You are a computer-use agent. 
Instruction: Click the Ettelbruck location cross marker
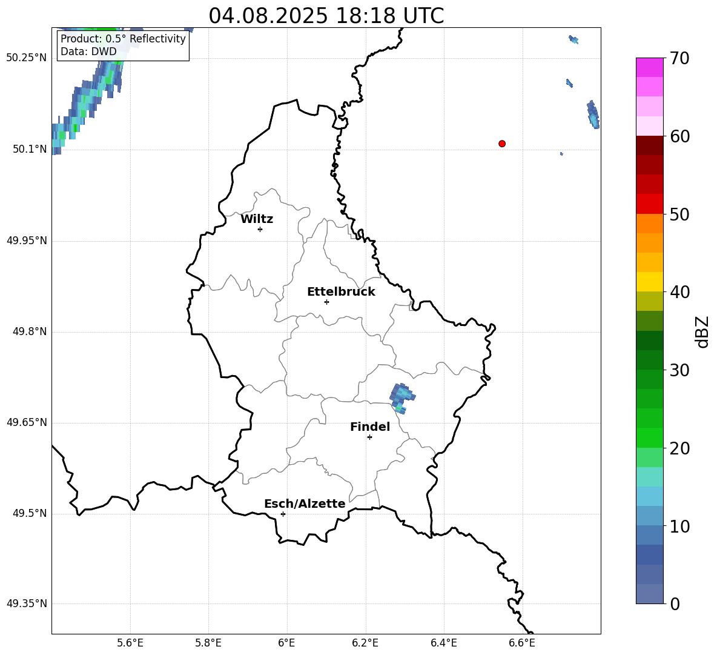tap(326, 302)
